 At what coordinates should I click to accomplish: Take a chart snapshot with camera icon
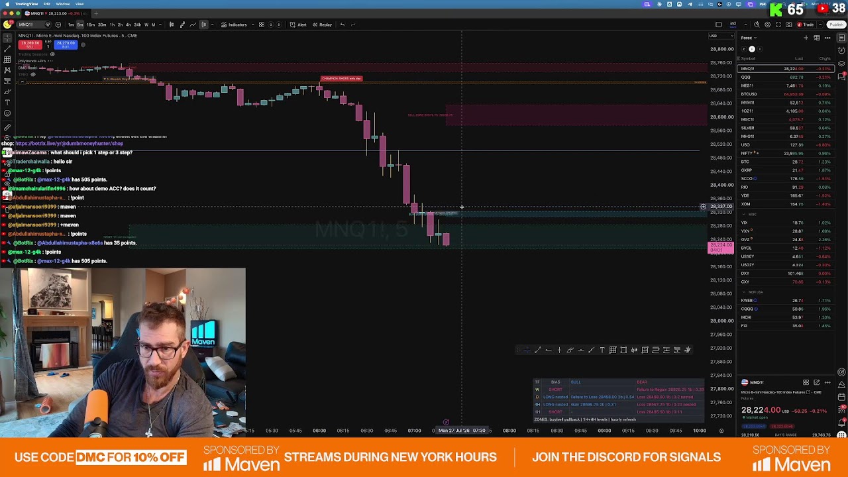pos(789,25)
